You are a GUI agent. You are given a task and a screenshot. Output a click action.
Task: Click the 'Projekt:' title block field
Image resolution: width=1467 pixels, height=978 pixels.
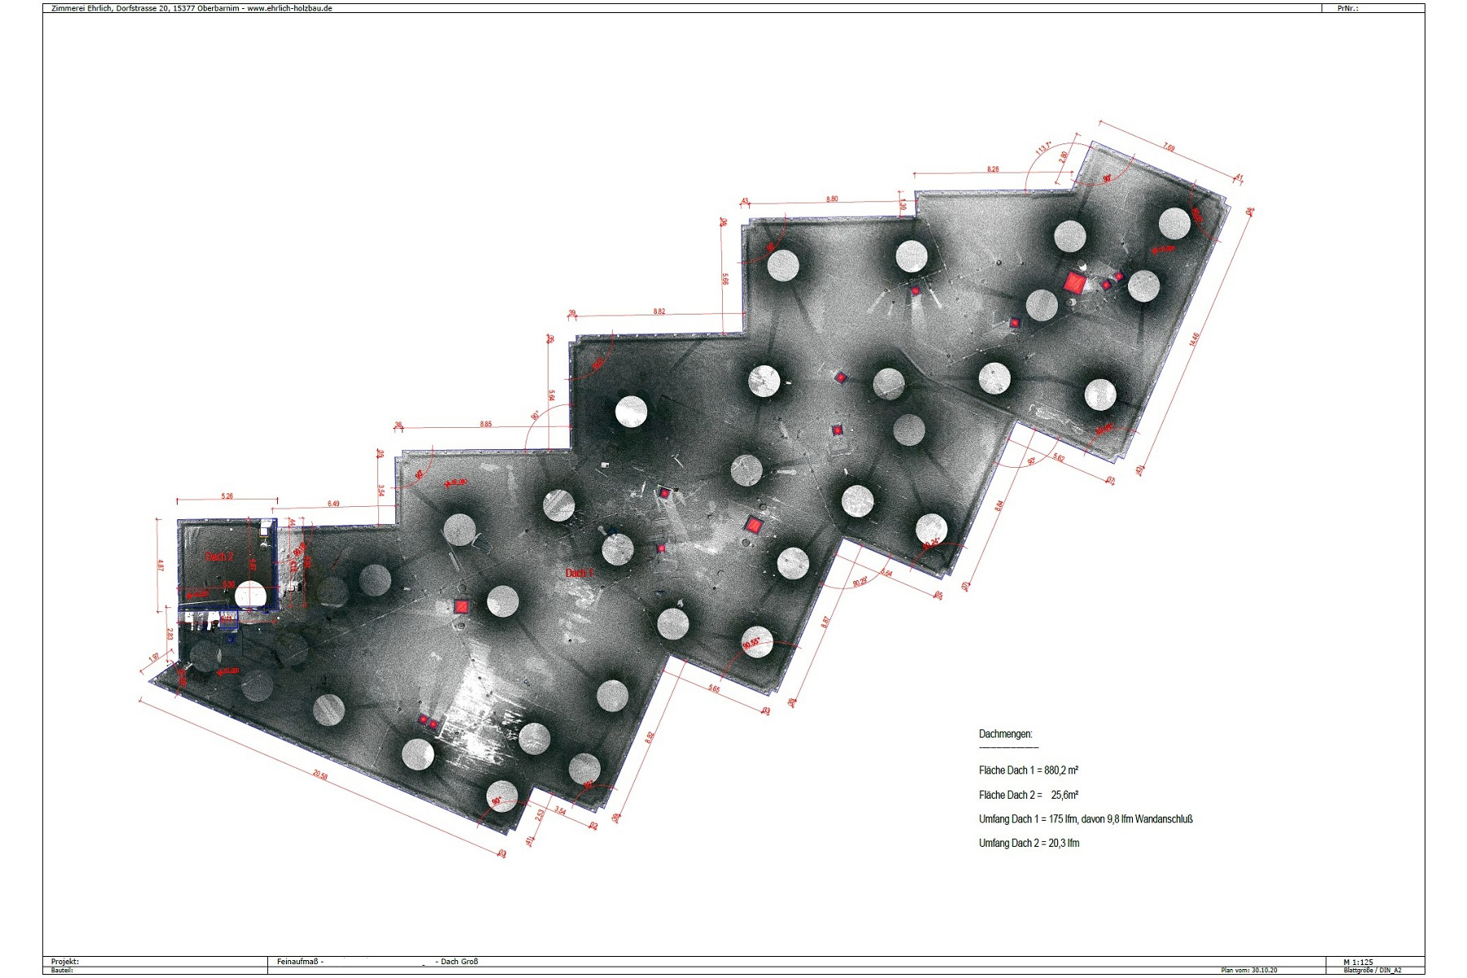[65, 963]
